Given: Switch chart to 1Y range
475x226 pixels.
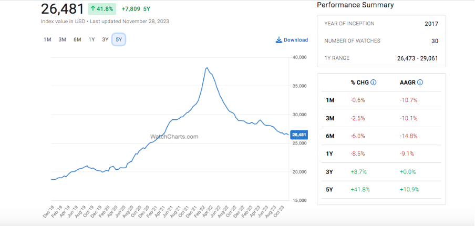Looking at the screenshot, I should [91, 40].
